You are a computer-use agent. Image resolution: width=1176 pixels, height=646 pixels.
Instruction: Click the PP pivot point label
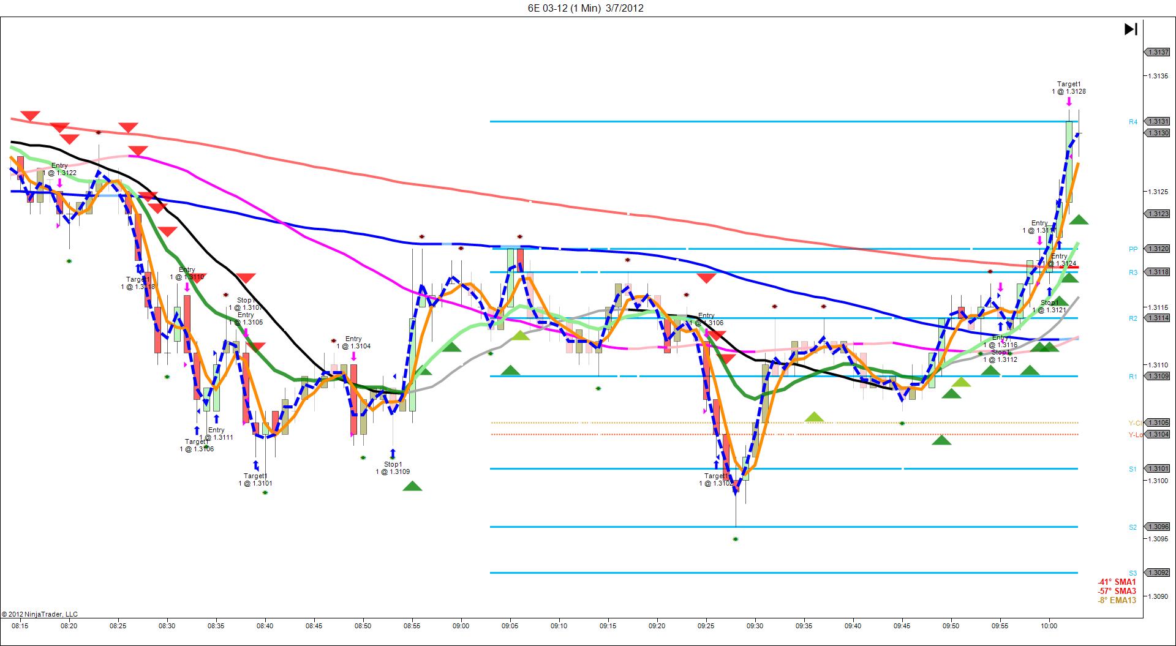coord(1133,249)
